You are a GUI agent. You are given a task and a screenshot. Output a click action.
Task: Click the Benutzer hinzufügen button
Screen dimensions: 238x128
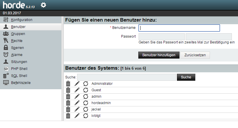159,55
